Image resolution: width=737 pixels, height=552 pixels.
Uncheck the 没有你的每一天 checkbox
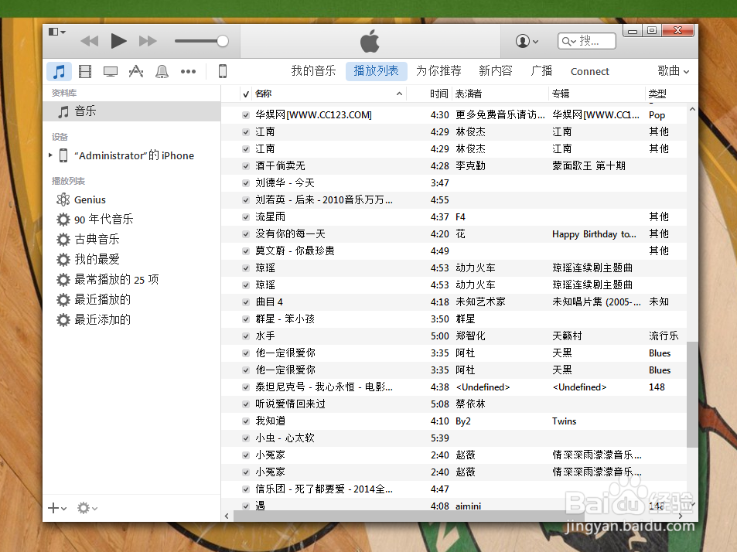[x=246, y=234]
